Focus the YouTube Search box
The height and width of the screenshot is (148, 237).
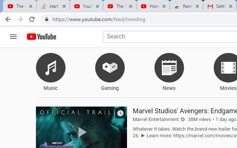[x=170, y=37]
